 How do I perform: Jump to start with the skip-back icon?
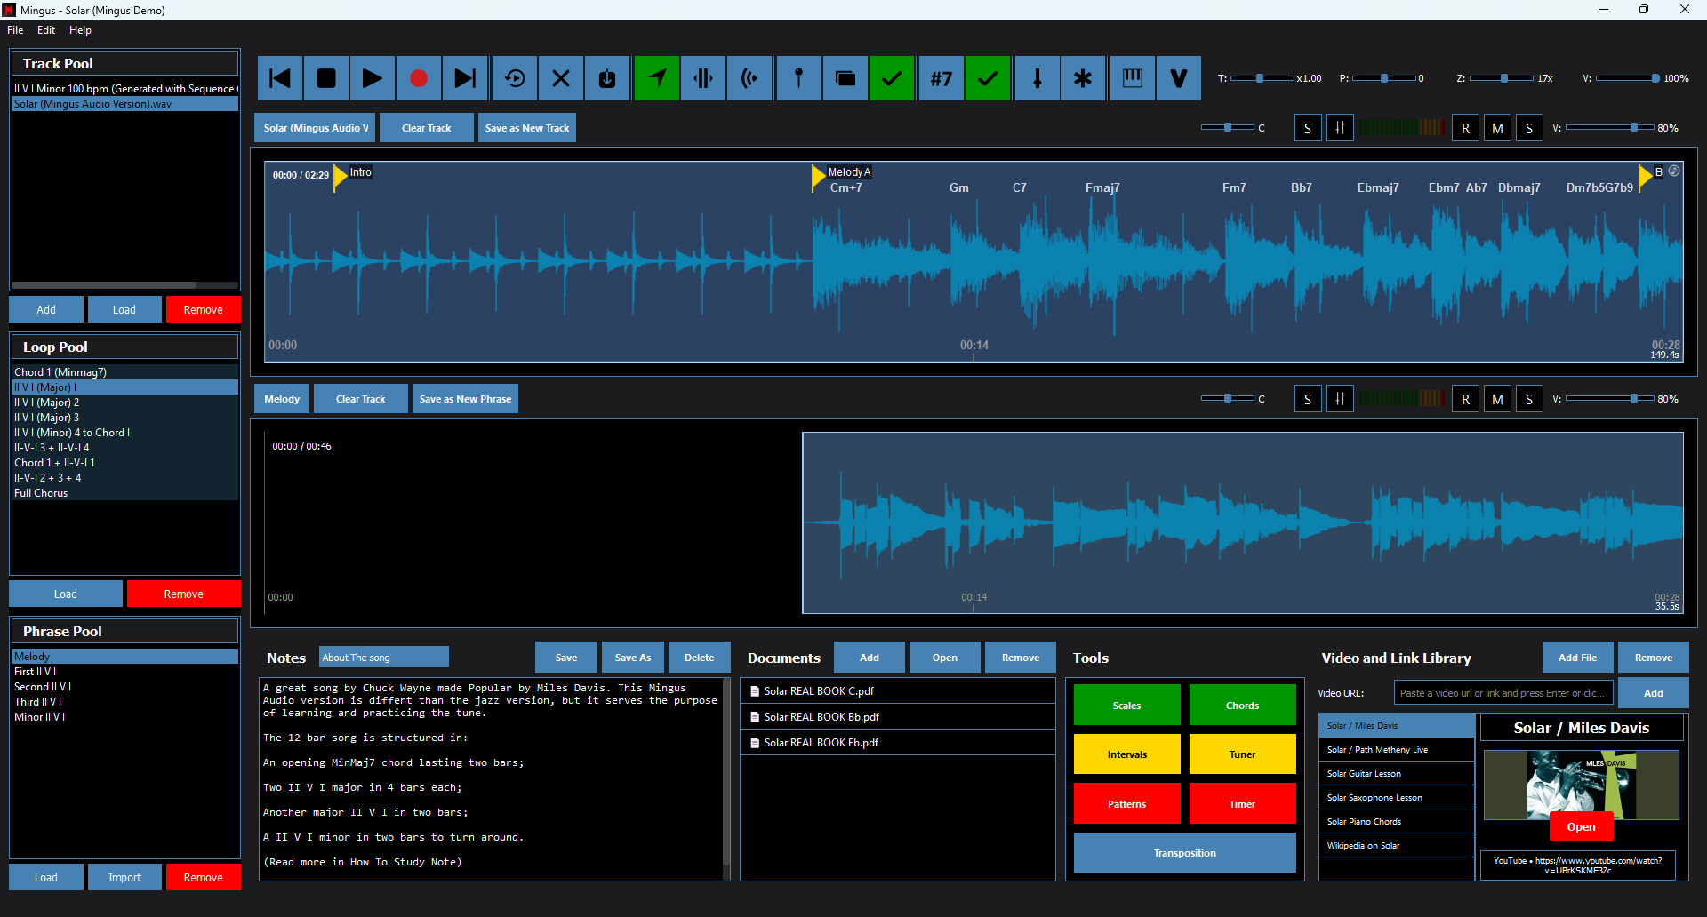(x=280, y=79)
